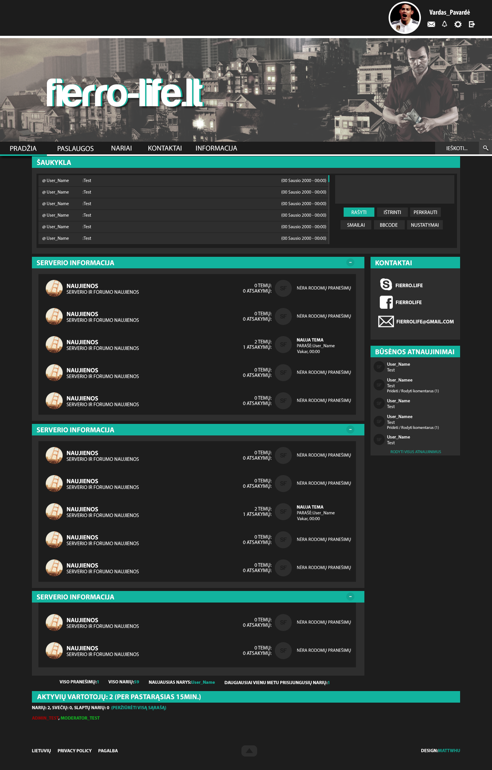Collapse the topmost SERVERIO INFORMACIJA section
The width and height of the screenshot is (492, 770).
[350, 263]
